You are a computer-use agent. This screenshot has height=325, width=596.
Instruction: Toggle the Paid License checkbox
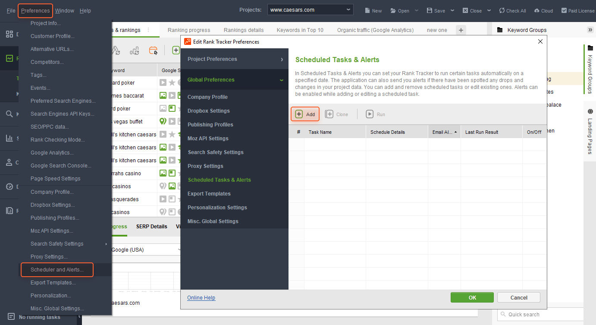click(564, 11)
